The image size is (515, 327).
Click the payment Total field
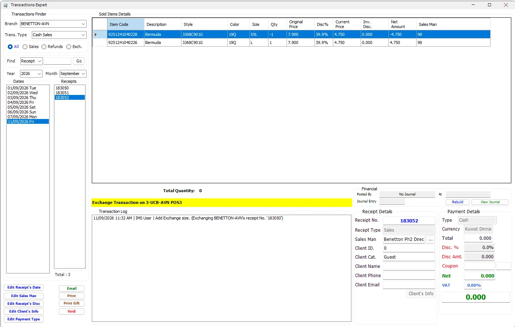tap(478, 238)
